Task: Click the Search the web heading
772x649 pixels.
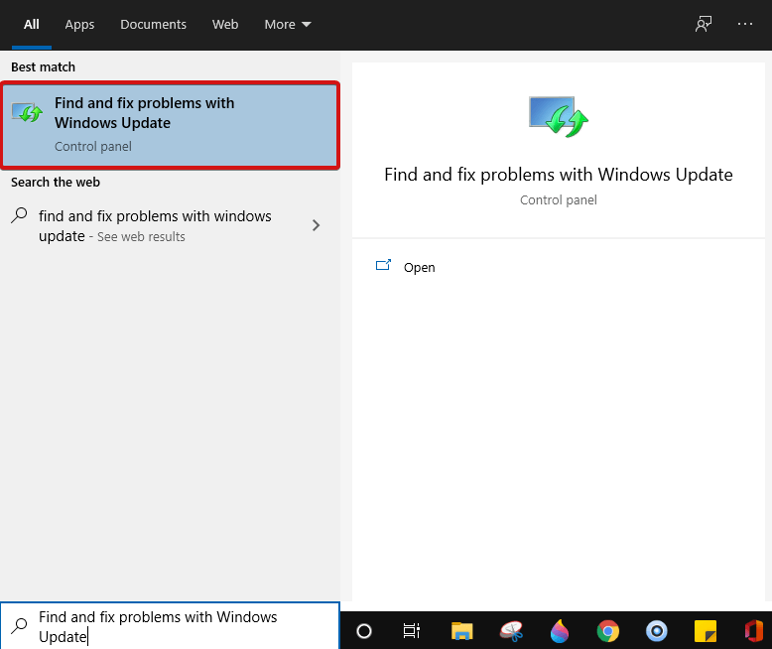Action: tap(56, 183)
